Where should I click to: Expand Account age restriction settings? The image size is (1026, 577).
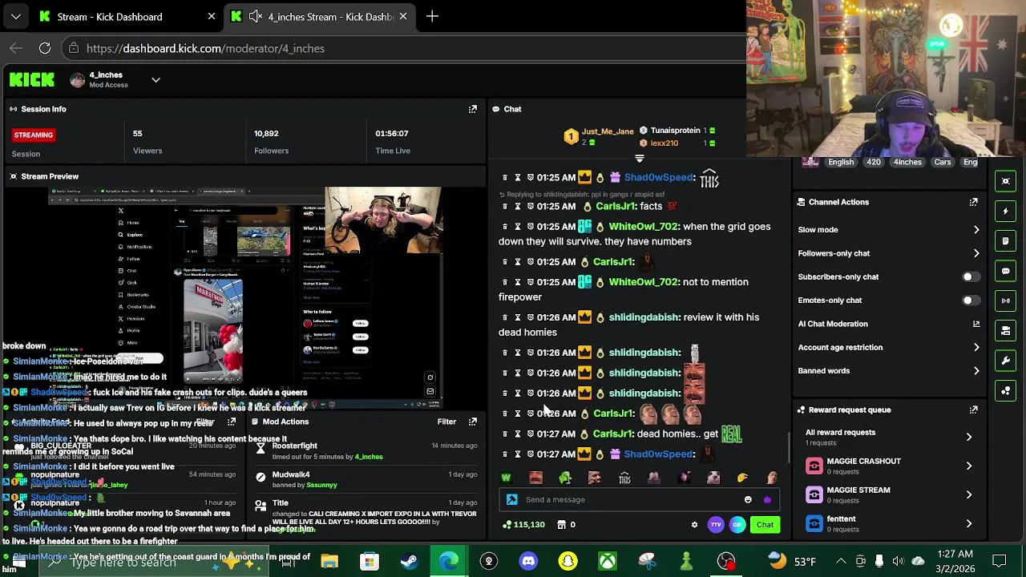tap(976, 348)
